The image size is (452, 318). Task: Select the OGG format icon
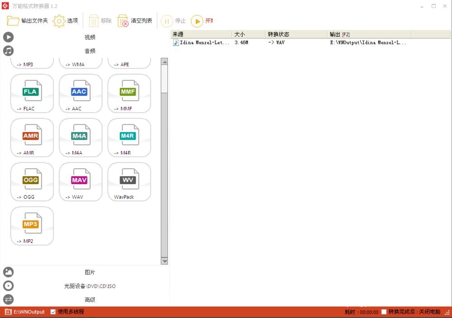[x=32, y=181]
